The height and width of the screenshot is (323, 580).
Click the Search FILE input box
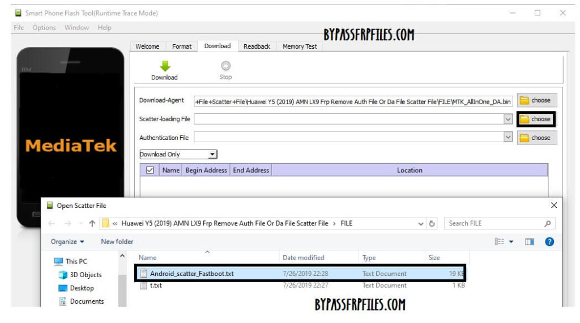click(493, 223)
